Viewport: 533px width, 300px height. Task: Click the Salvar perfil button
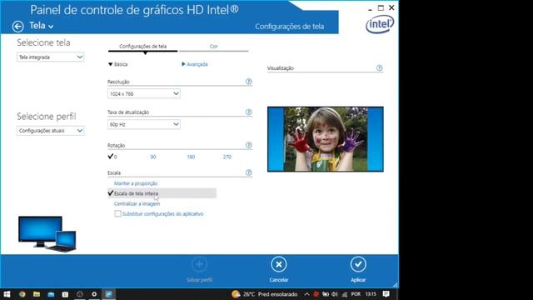point(199,270)
